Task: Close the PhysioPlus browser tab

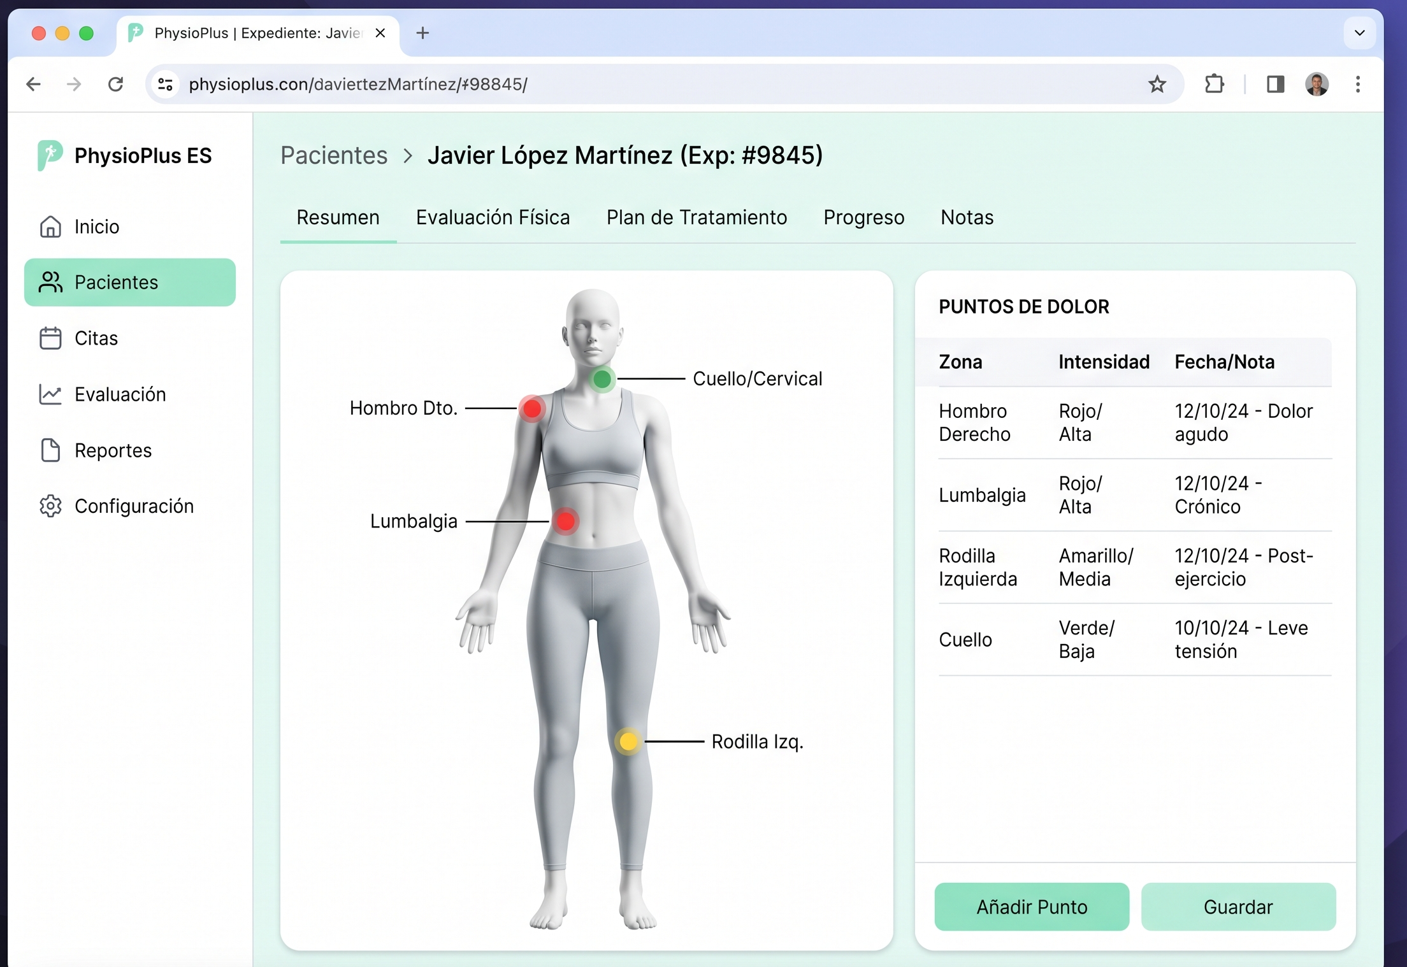Action: point(380,33)
